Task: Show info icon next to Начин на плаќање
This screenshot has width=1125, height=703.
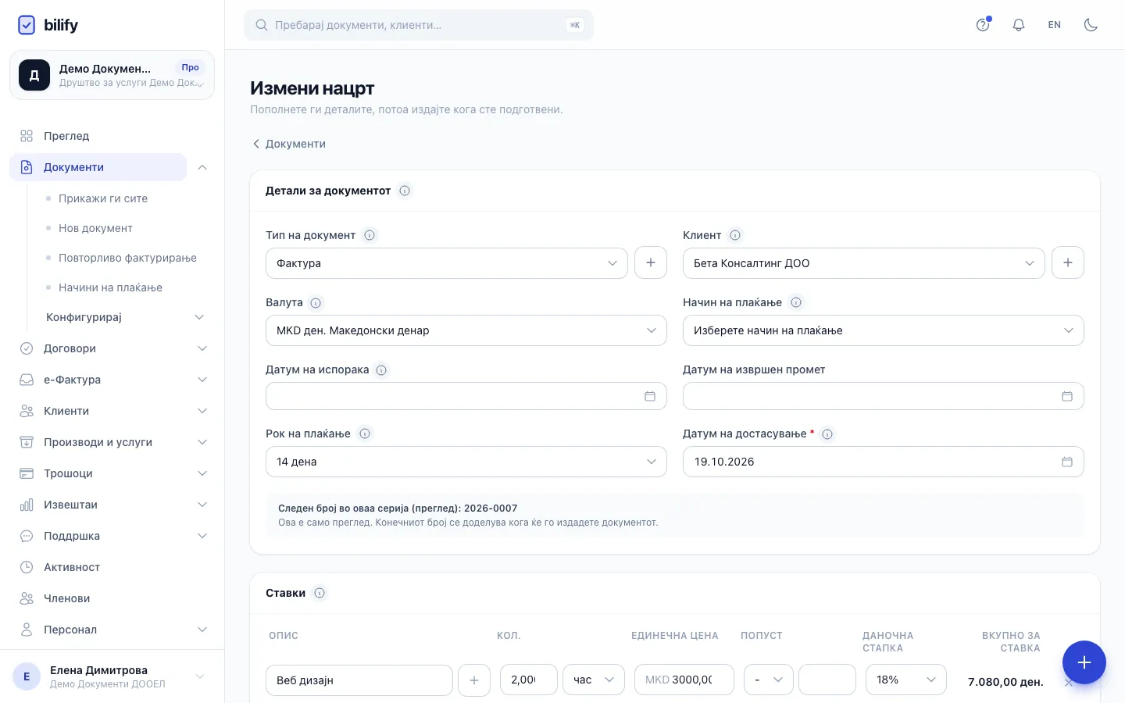Action: (x=796, y=302)
